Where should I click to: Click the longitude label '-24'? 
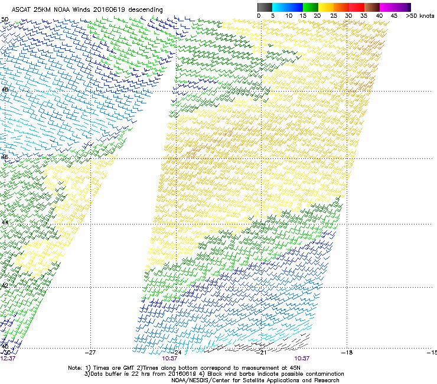tap(176, 353)
